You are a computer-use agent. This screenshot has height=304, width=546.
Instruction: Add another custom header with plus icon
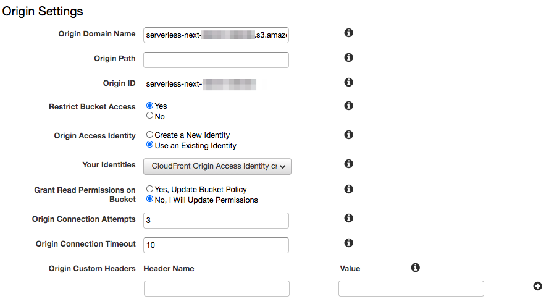click(x=537, y=286)
